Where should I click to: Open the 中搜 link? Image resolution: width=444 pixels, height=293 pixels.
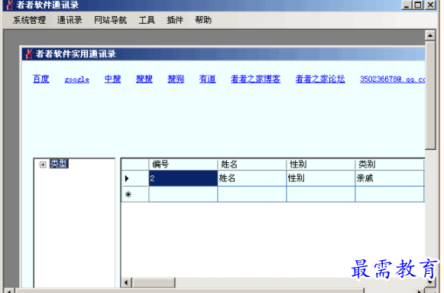point(112,79)
